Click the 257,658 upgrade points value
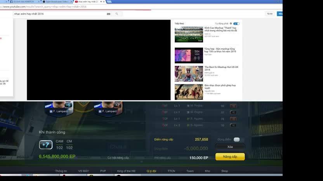 (x=201, y=140)
